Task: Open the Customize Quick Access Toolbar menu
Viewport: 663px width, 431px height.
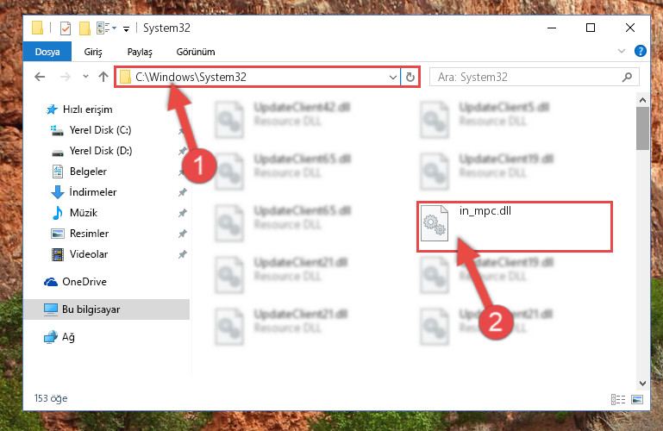Action: click(126, 28)
